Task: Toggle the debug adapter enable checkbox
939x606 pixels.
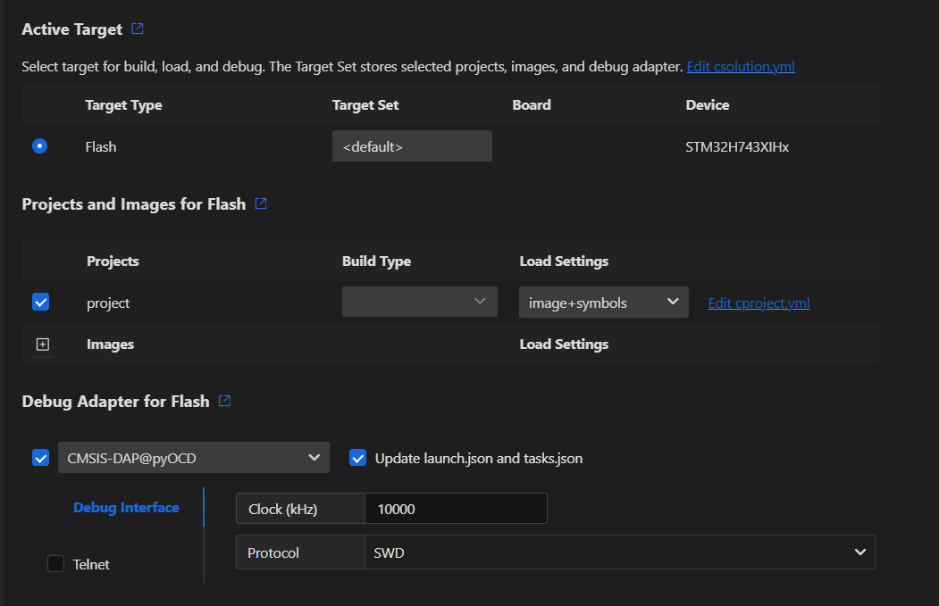Action: coord(40,458)
